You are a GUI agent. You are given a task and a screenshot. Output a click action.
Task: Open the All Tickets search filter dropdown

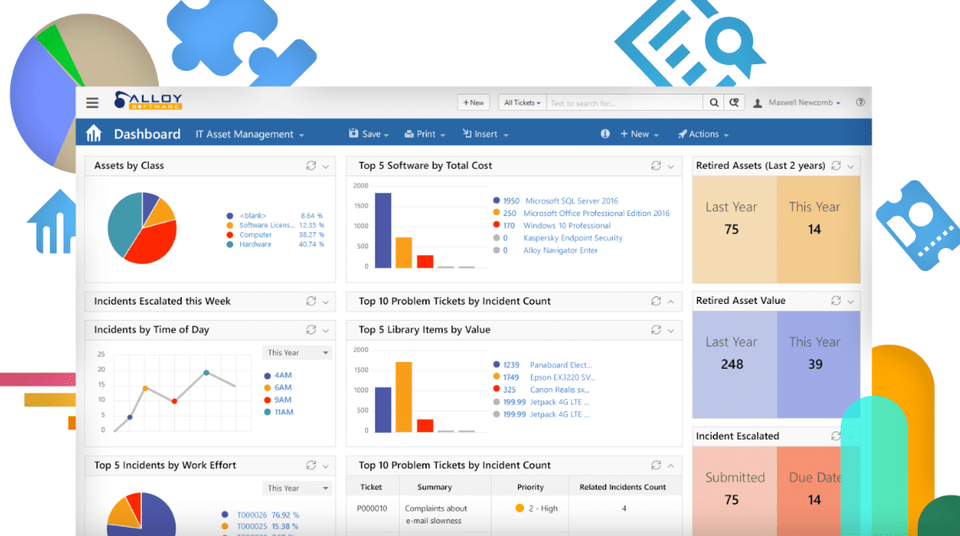[x=521, y=103]
